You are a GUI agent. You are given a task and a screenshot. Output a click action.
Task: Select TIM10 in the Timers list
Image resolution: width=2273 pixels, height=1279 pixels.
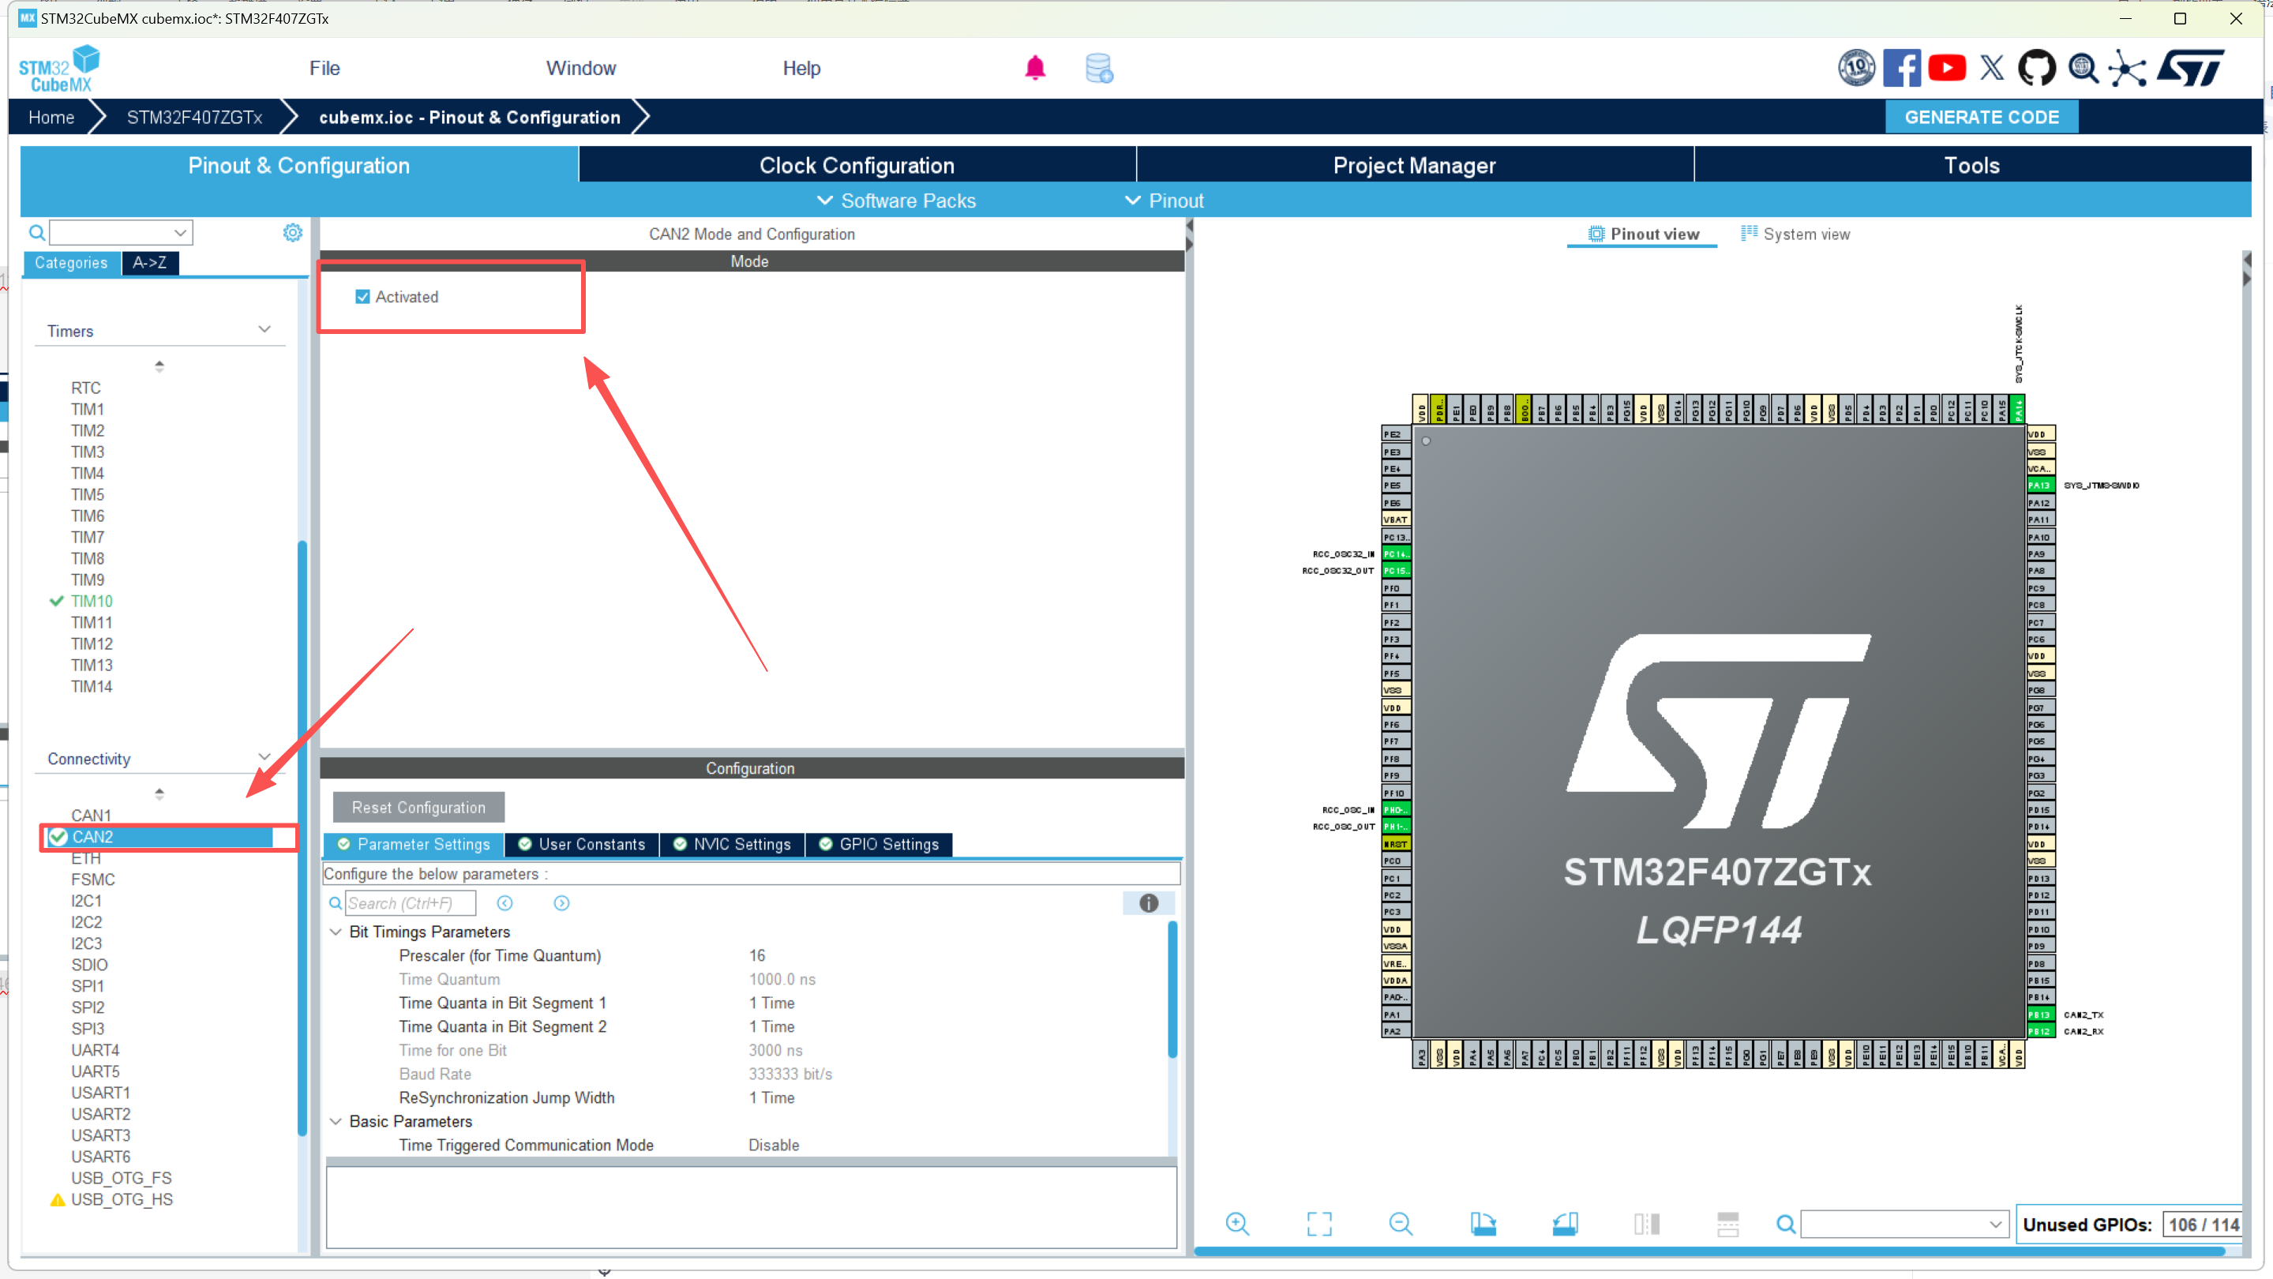92,601
